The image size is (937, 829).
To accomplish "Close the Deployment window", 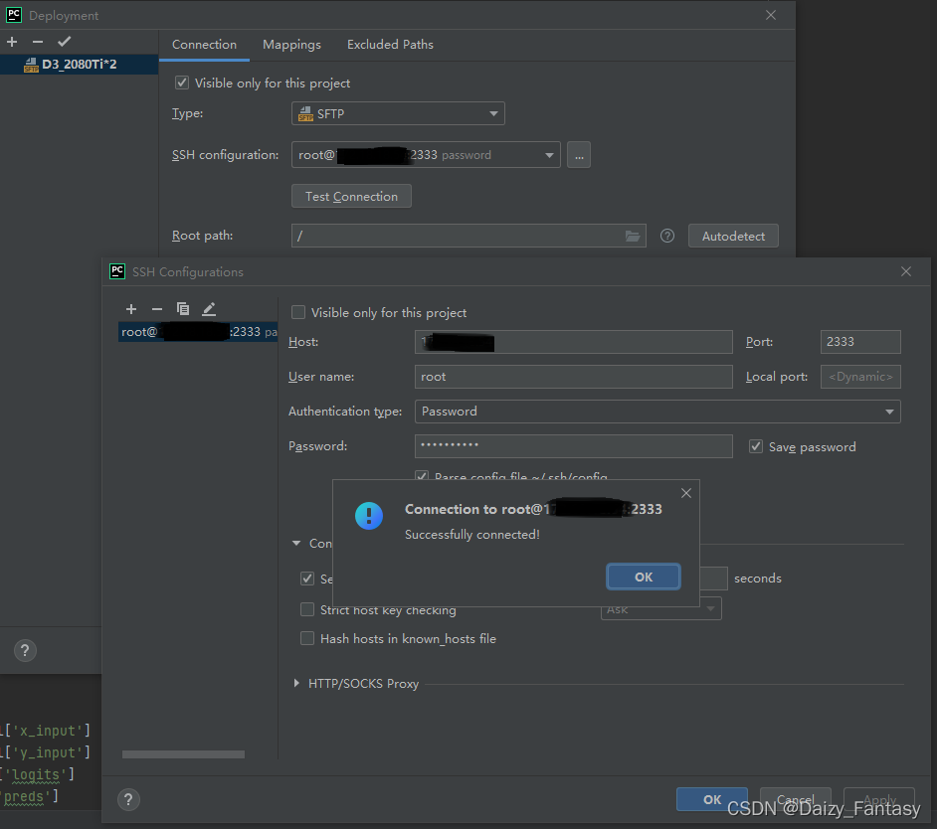I will click(x=771, y=15).
